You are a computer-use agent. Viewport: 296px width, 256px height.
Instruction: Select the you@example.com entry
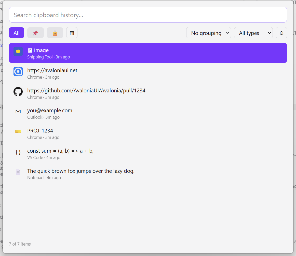tap(148, 113)
